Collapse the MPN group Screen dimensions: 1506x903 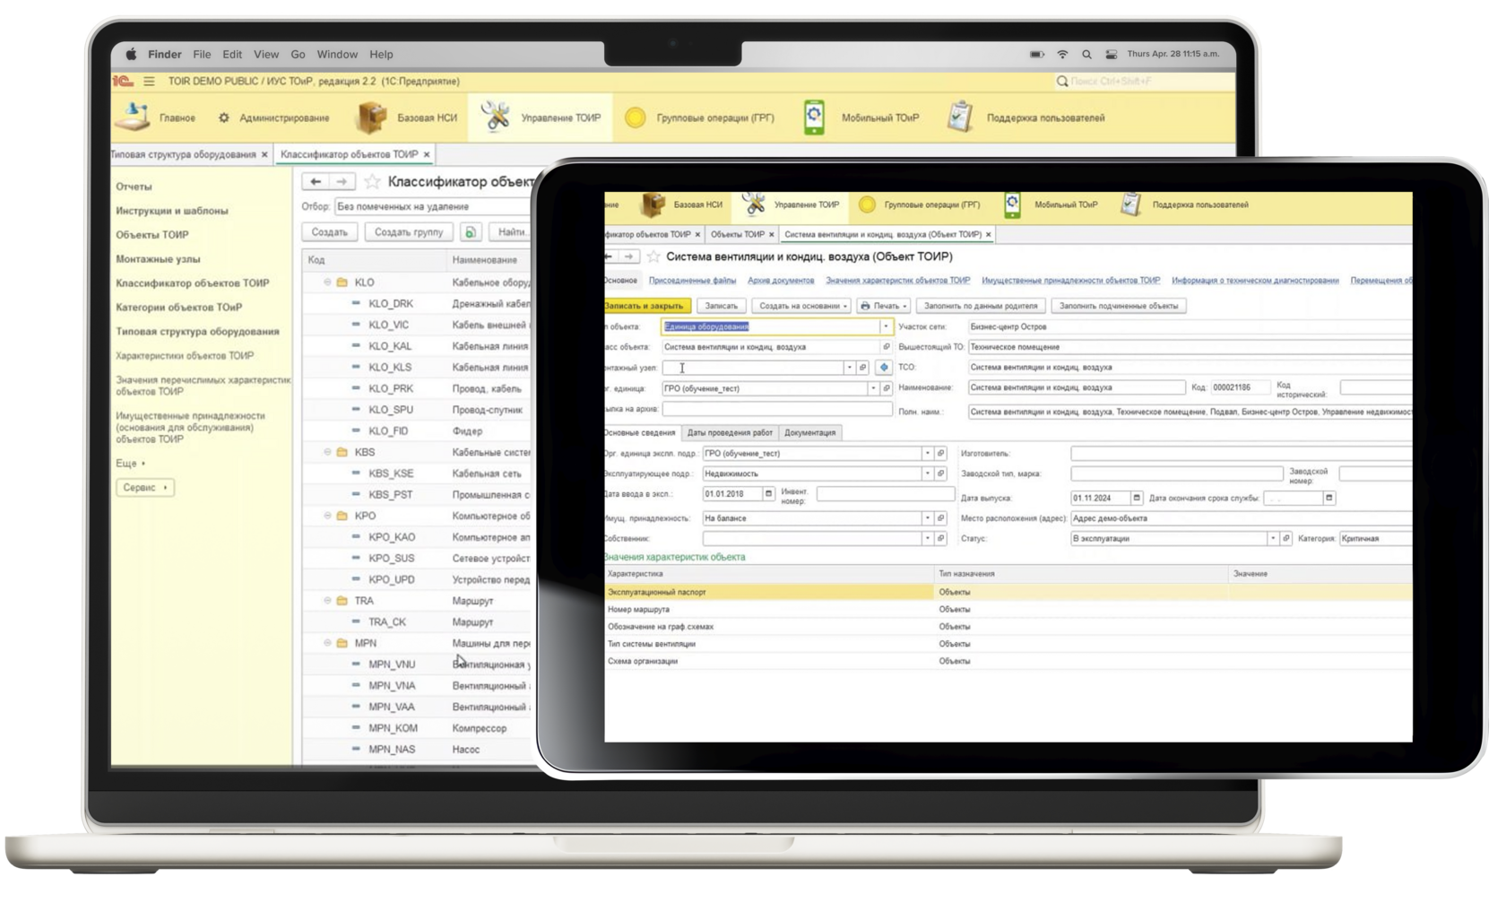[x=327, y=643]
